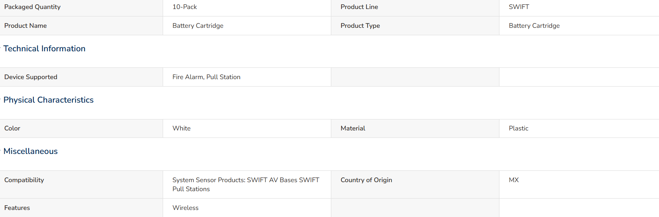This screenshot has width=659, height=217.
Task: Click the Product Type label
Action: click(x=360, y=26)
